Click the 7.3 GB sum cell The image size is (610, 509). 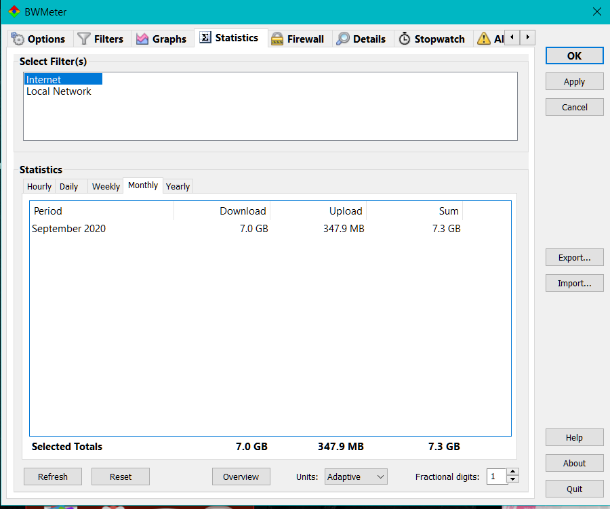(x=446, y=229)
